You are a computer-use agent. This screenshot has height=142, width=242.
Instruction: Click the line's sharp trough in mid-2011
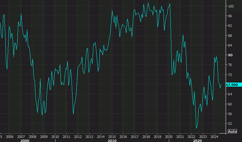coord(73,114)
